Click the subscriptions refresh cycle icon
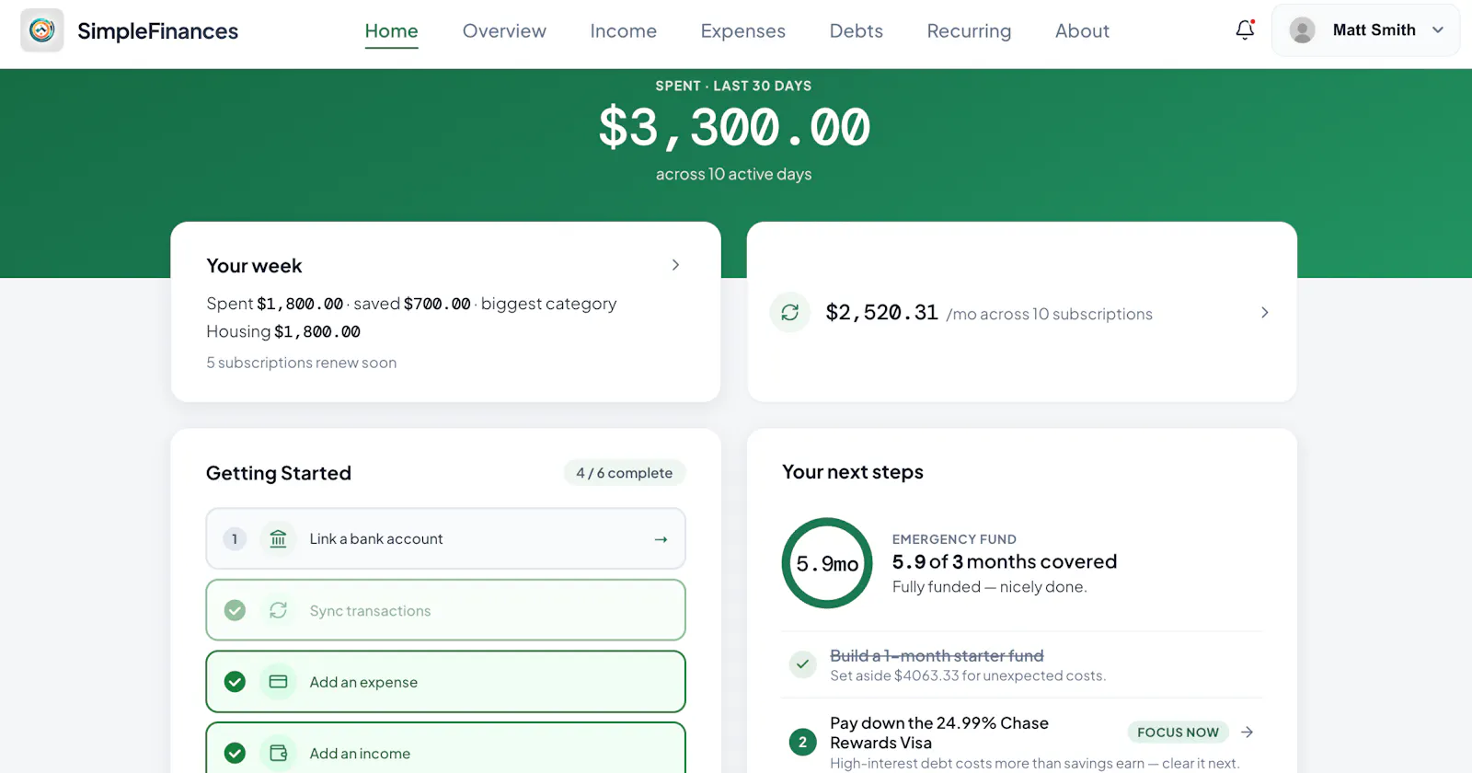 click(x=789, y=313)
